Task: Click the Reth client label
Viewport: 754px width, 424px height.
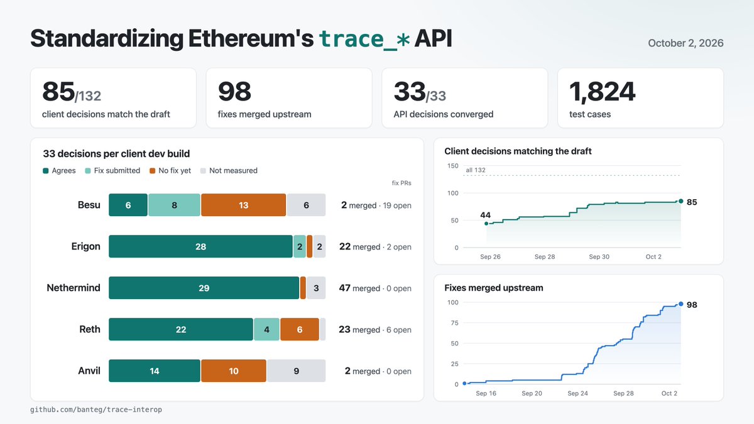Action: (x=89, y=329)
